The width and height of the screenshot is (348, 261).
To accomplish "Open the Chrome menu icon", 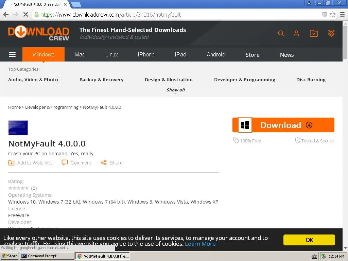I will click(343, 15).
